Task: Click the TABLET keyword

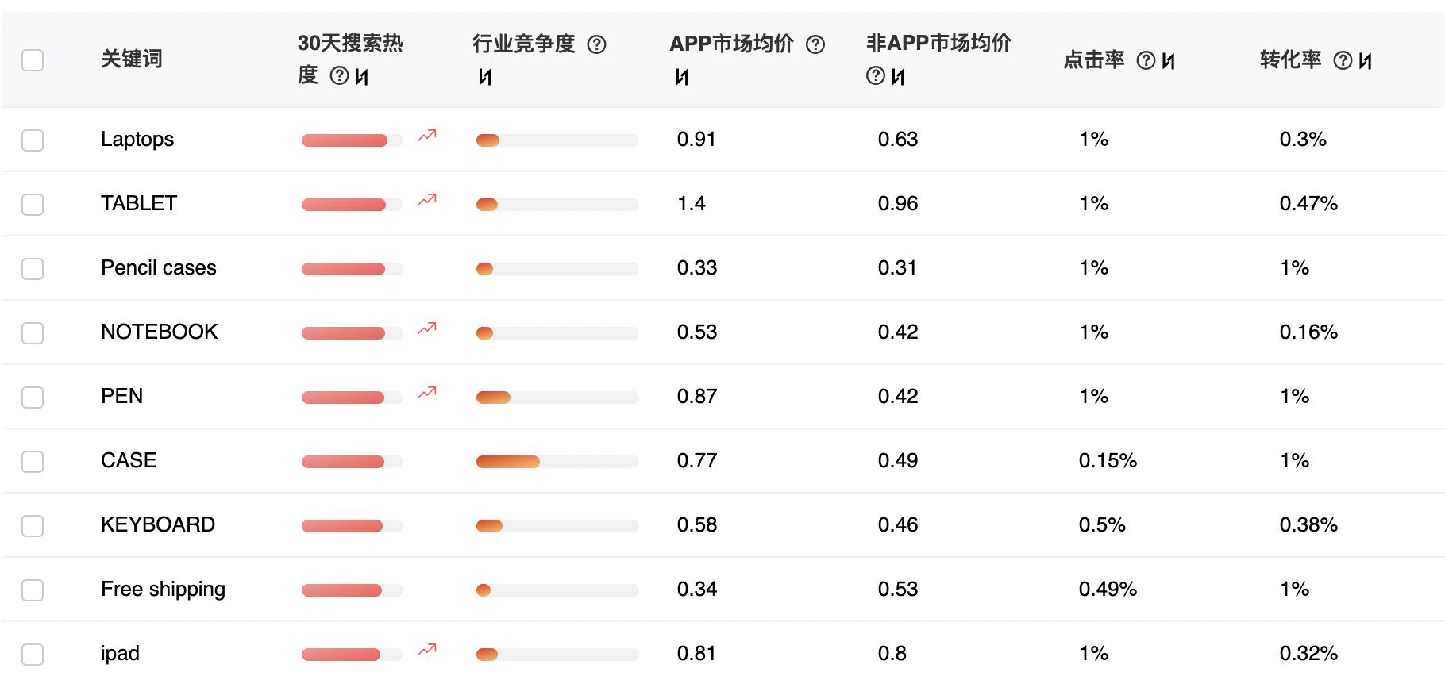Action: coord(139,203)
